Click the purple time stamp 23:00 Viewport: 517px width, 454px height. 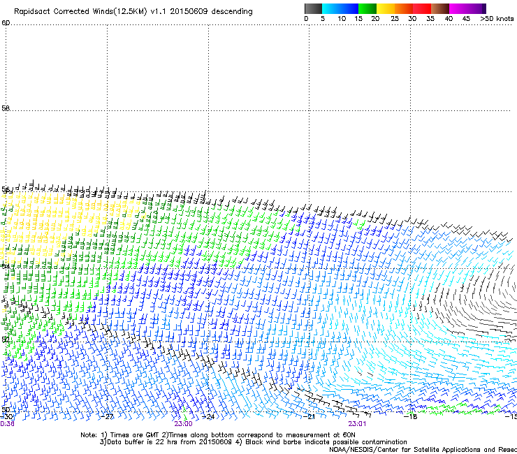click(183, 424)
